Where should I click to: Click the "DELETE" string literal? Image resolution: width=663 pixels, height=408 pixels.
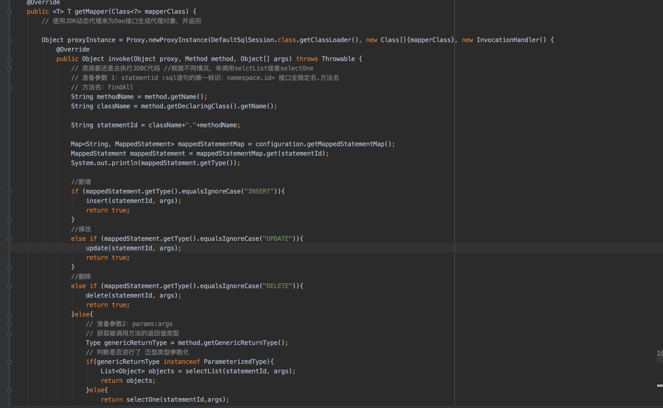point(277,286)
